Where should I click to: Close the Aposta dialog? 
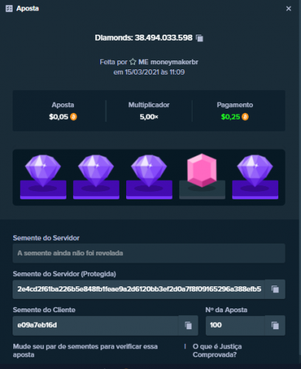pyautogui.click(x=288, y=9)
